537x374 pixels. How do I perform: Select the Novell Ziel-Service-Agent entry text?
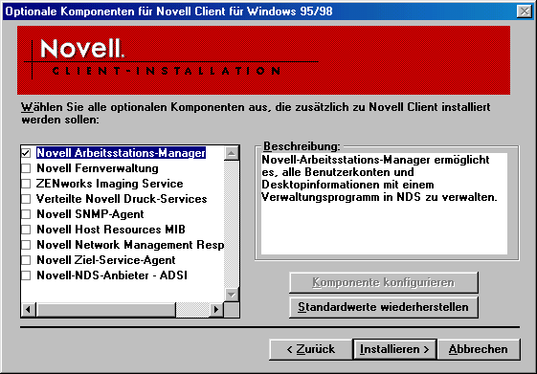coord(106,260)
